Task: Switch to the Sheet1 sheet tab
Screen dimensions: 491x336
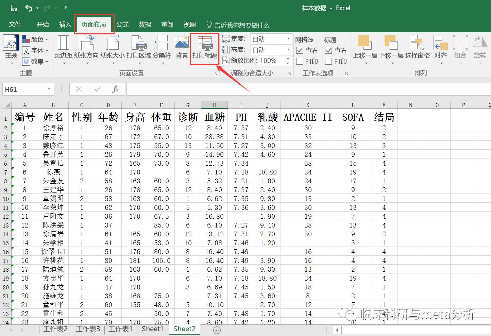Action: pyautogui.click(x=152, y=329)
